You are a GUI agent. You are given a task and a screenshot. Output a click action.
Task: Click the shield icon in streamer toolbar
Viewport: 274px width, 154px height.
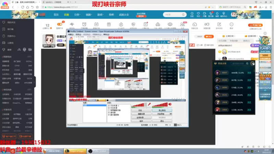pyautogui.click(x=133, y=24)
